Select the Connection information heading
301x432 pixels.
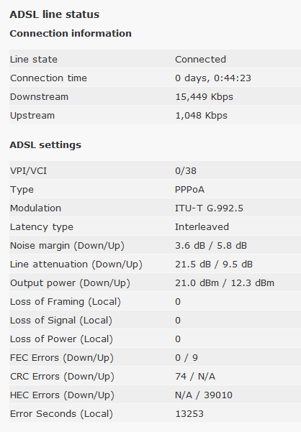pyautogui.click(x=71, y=33)
